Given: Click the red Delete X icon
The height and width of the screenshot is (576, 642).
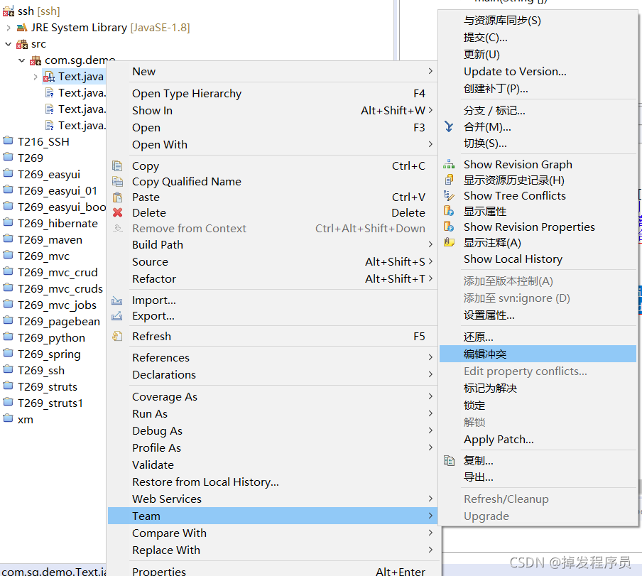Looking at the screenshot, I should pyautogui.click(x=117, y=212).
